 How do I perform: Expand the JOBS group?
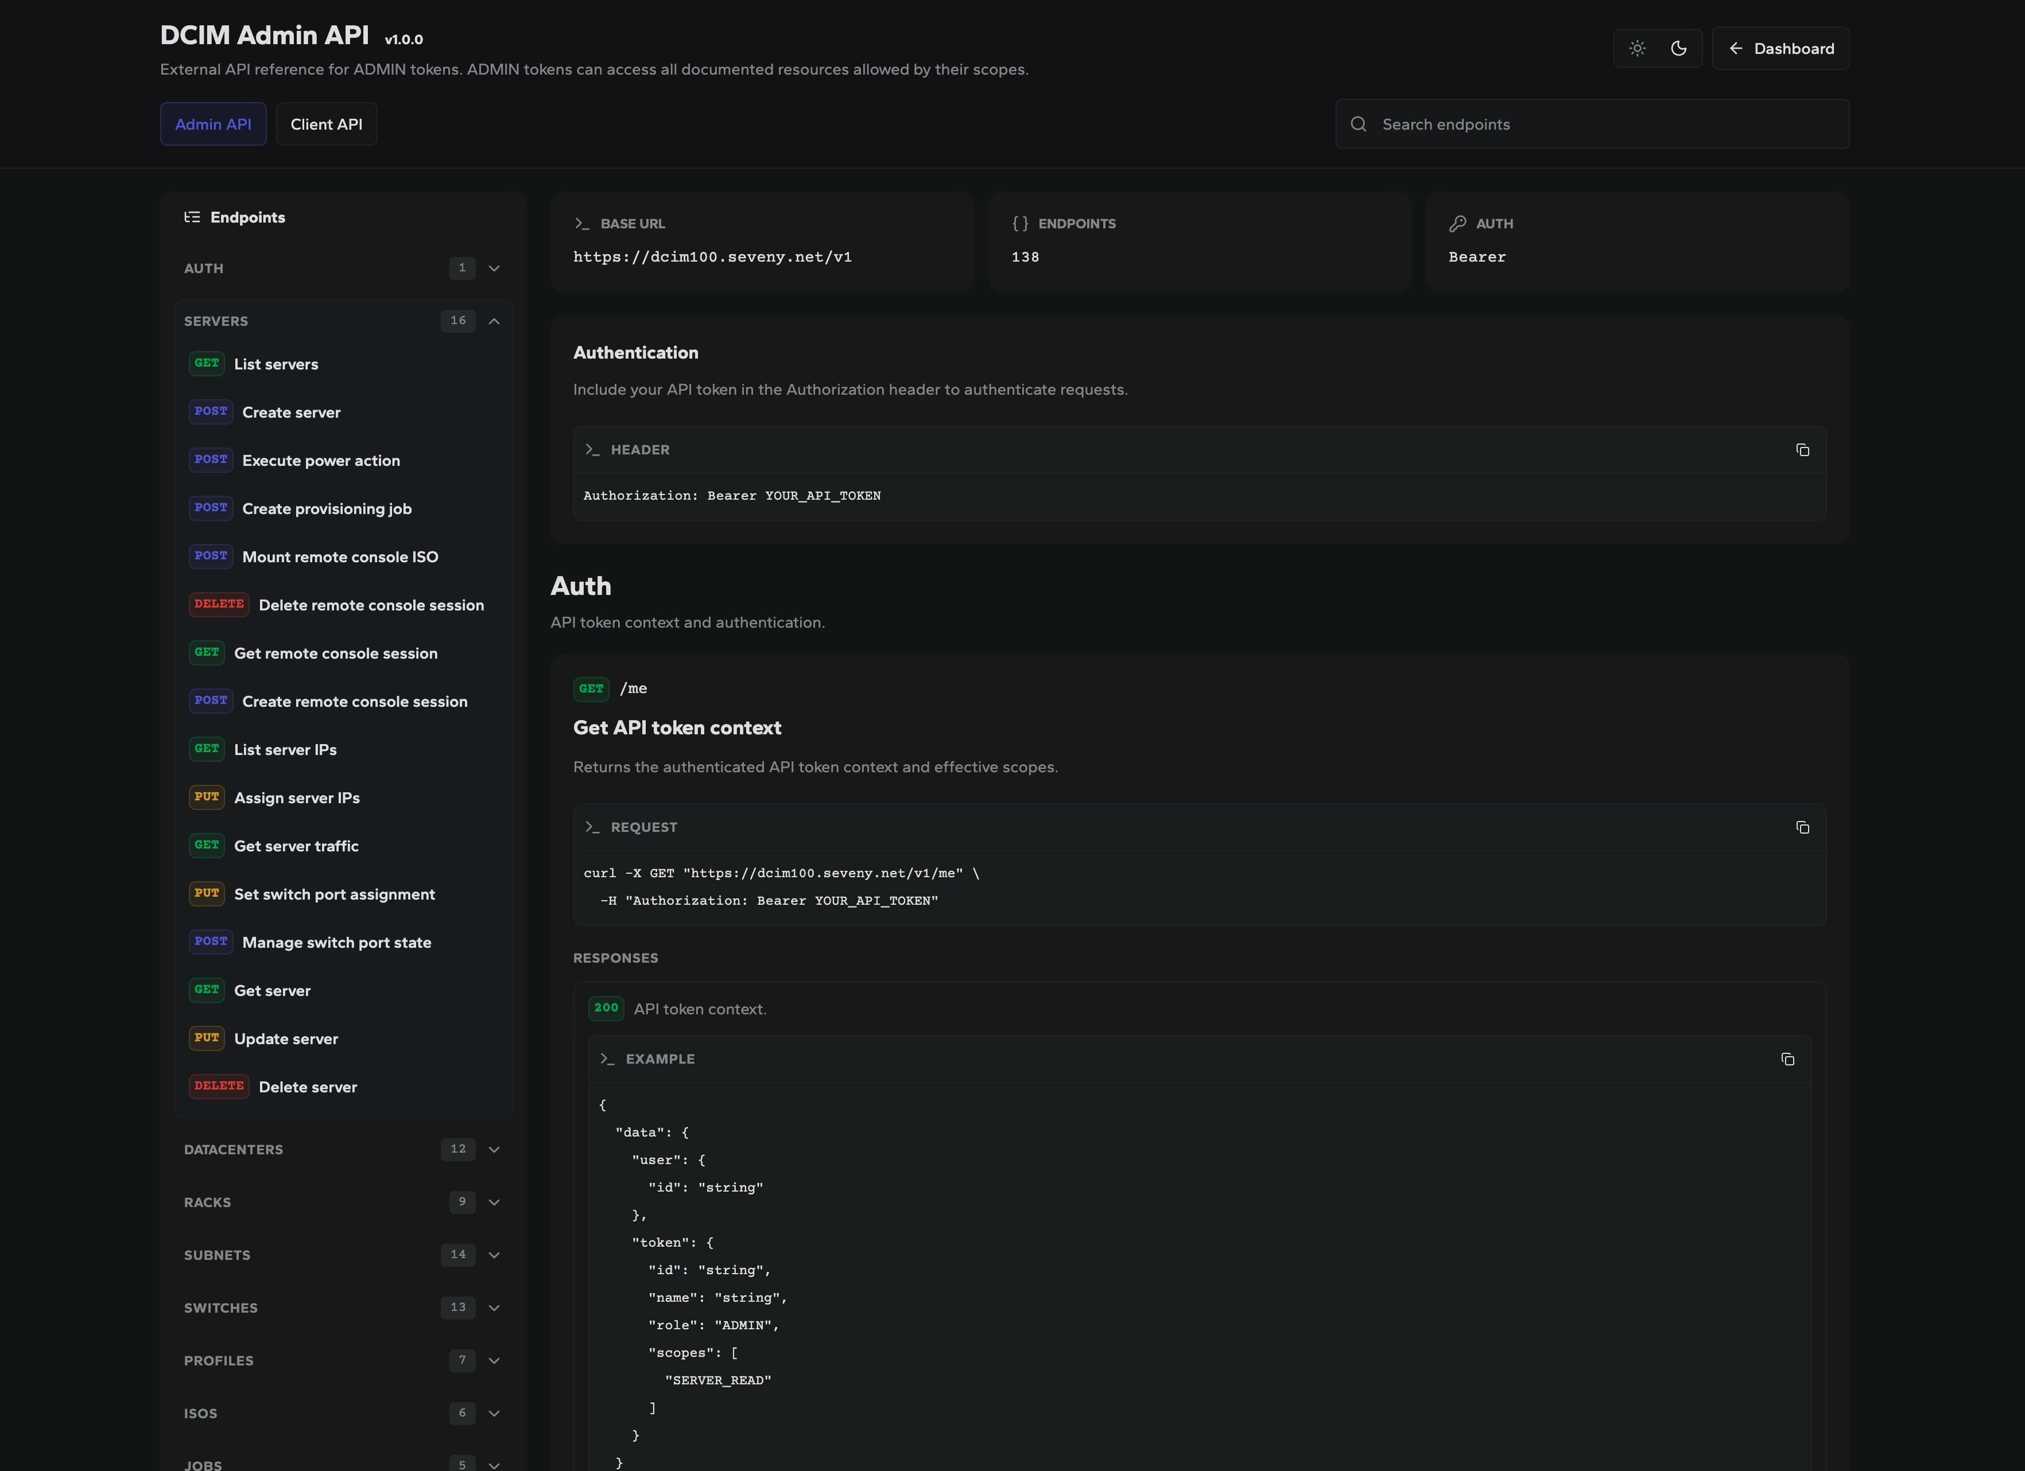click(x=343, y=1462)
